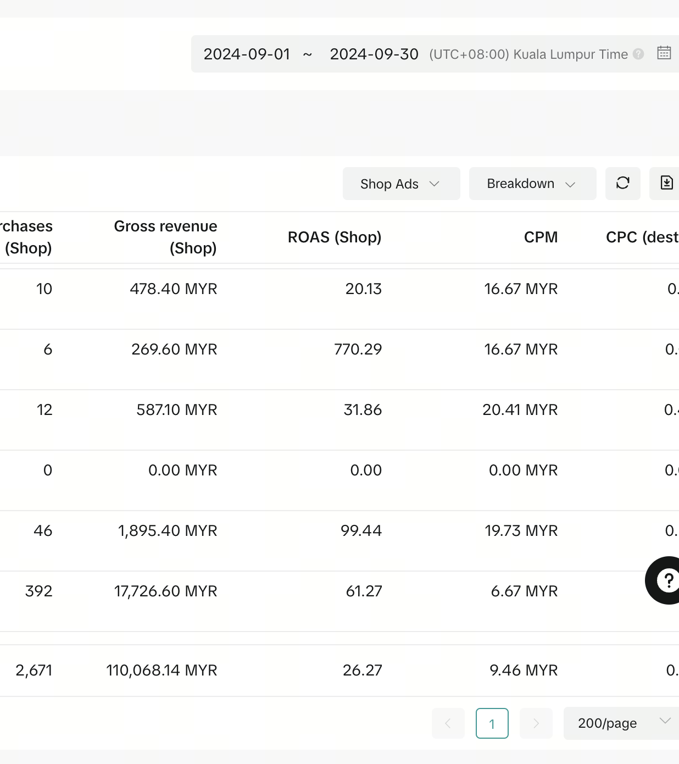
Task: Select the row with 17,726.60 MYR revenue
Action: pyautogui.click(x=165, y=591)
